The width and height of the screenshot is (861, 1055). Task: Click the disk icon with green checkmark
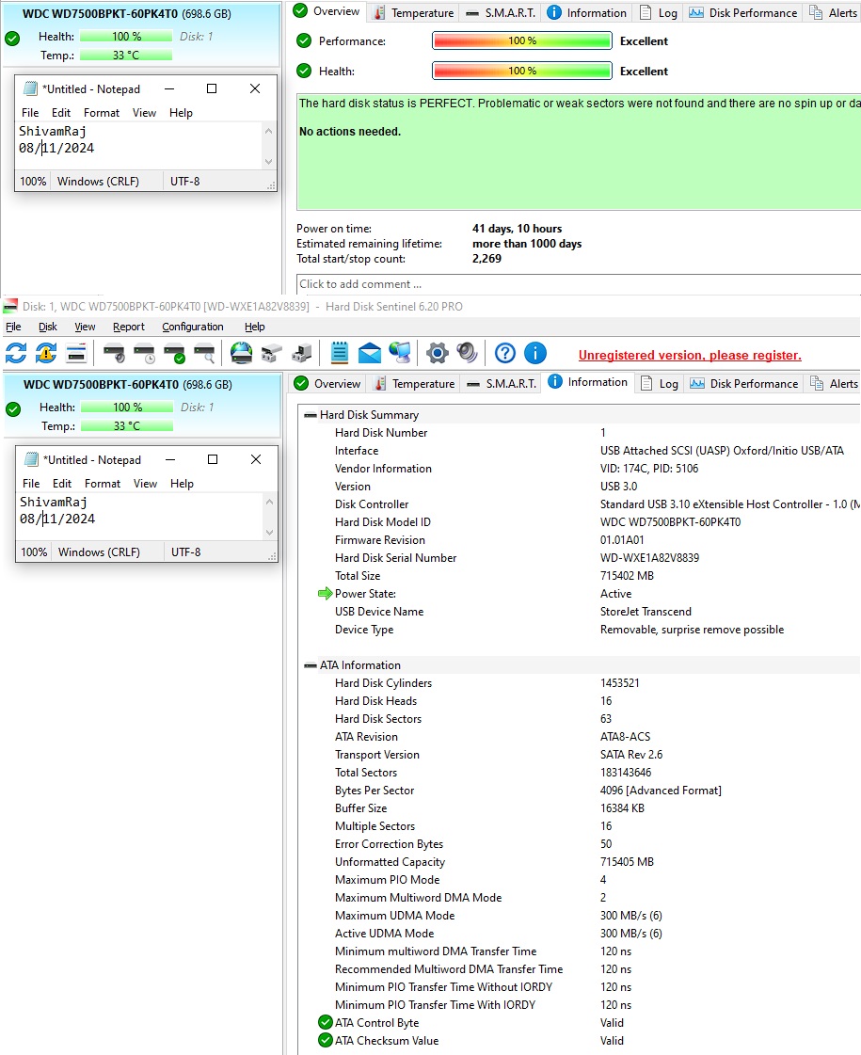(174, 353)
